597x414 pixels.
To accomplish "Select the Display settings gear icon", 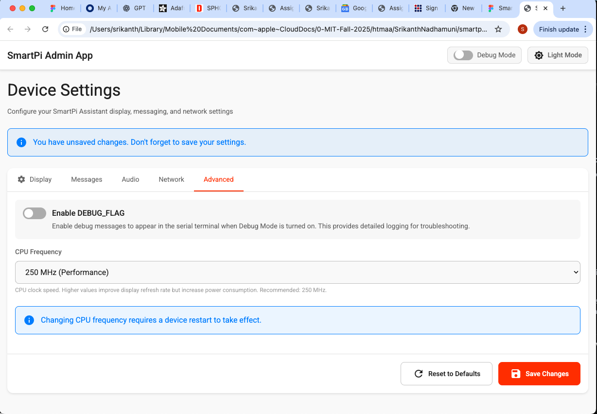I will (x=21, y=179).
